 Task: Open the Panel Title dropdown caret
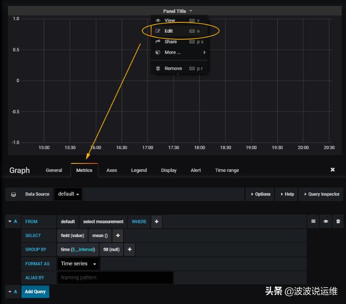point(191,11)
